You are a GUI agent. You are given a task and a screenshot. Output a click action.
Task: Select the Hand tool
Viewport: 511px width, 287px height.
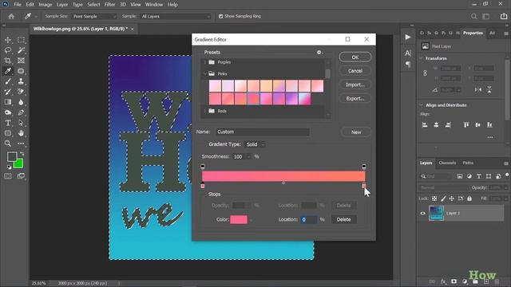pyautogui.click(x=21, y=133)
